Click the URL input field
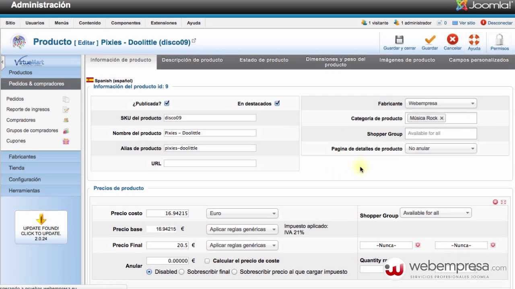The image size is (515, 289). 210,163
